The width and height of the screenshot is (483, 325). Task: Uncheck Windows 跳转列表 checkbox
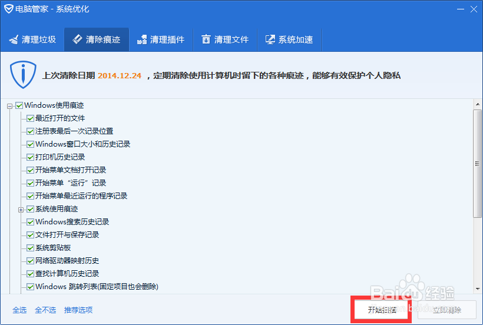click(x=30, y=287)
